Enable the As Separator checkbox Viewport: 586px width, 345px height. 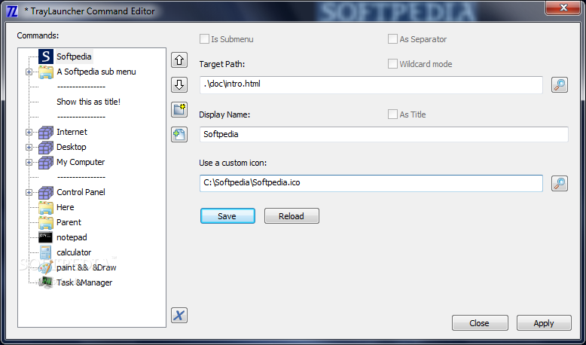tap(392, 39)
